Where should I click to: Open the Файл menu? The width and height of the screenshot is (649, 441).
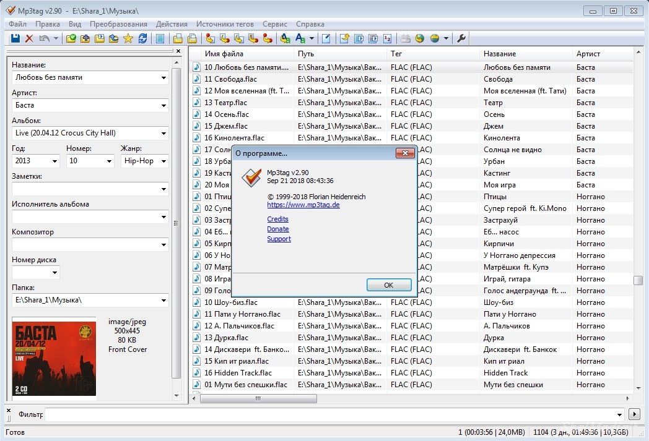tap(17, 24)
